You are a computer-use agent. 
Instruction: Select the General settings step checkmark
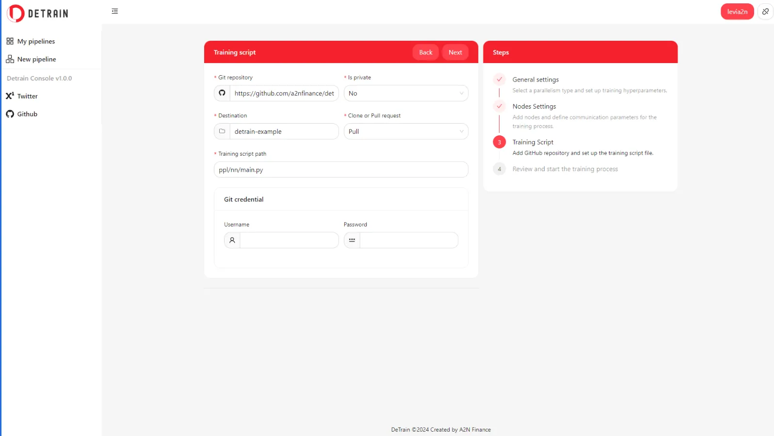[x=500, y=80]
